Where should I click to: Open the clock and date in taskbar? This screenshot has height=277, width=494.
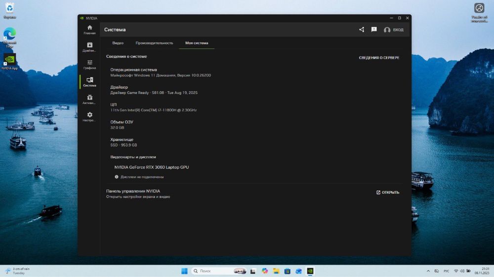click(482, 271)
